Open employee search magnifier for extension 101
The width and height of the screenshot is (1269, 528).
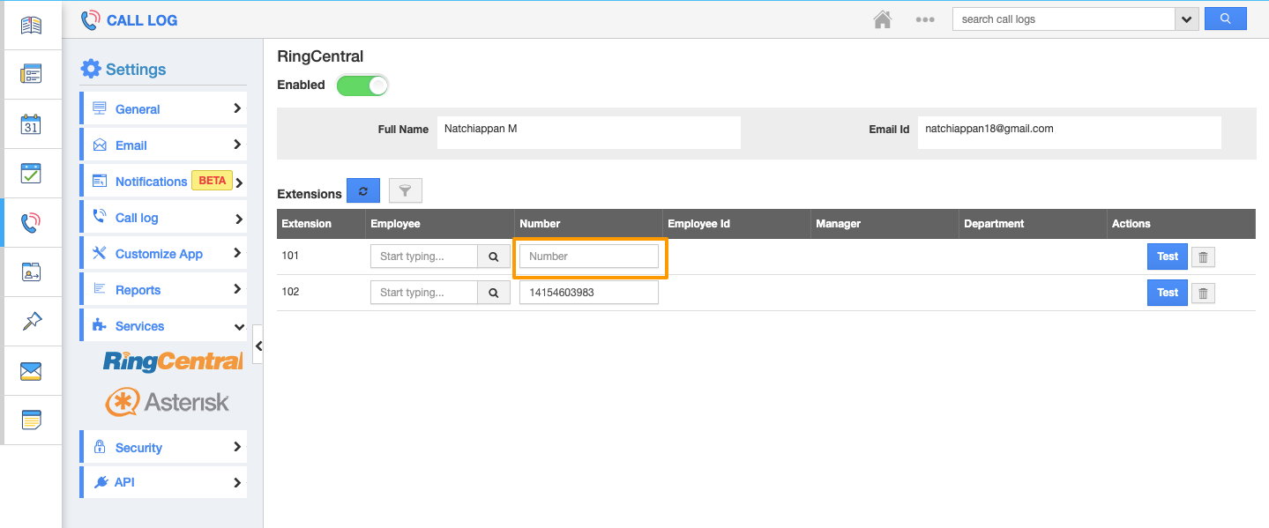click(x=493, y=256)
